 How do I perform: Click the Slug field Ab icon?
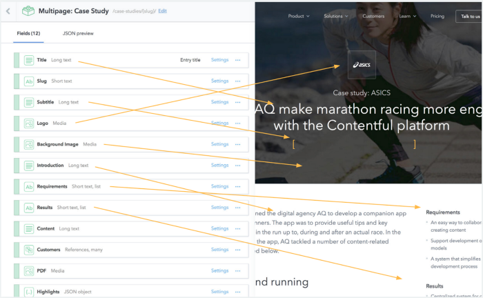point(29,81)
